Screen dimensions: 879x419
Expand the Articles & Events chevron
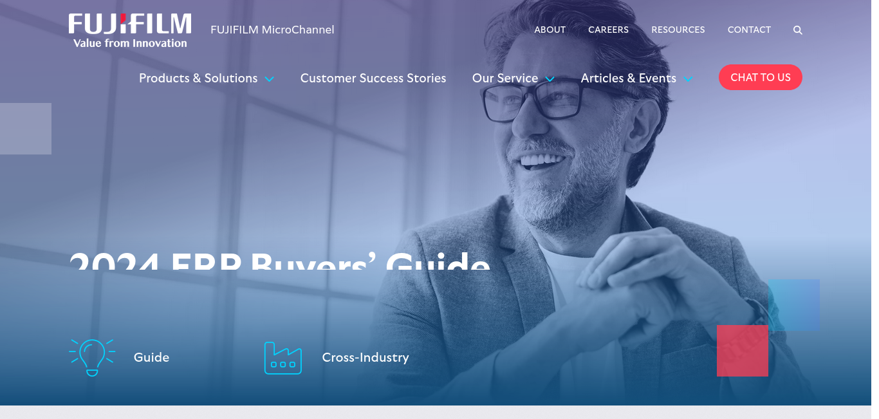[x=687, y=79]
